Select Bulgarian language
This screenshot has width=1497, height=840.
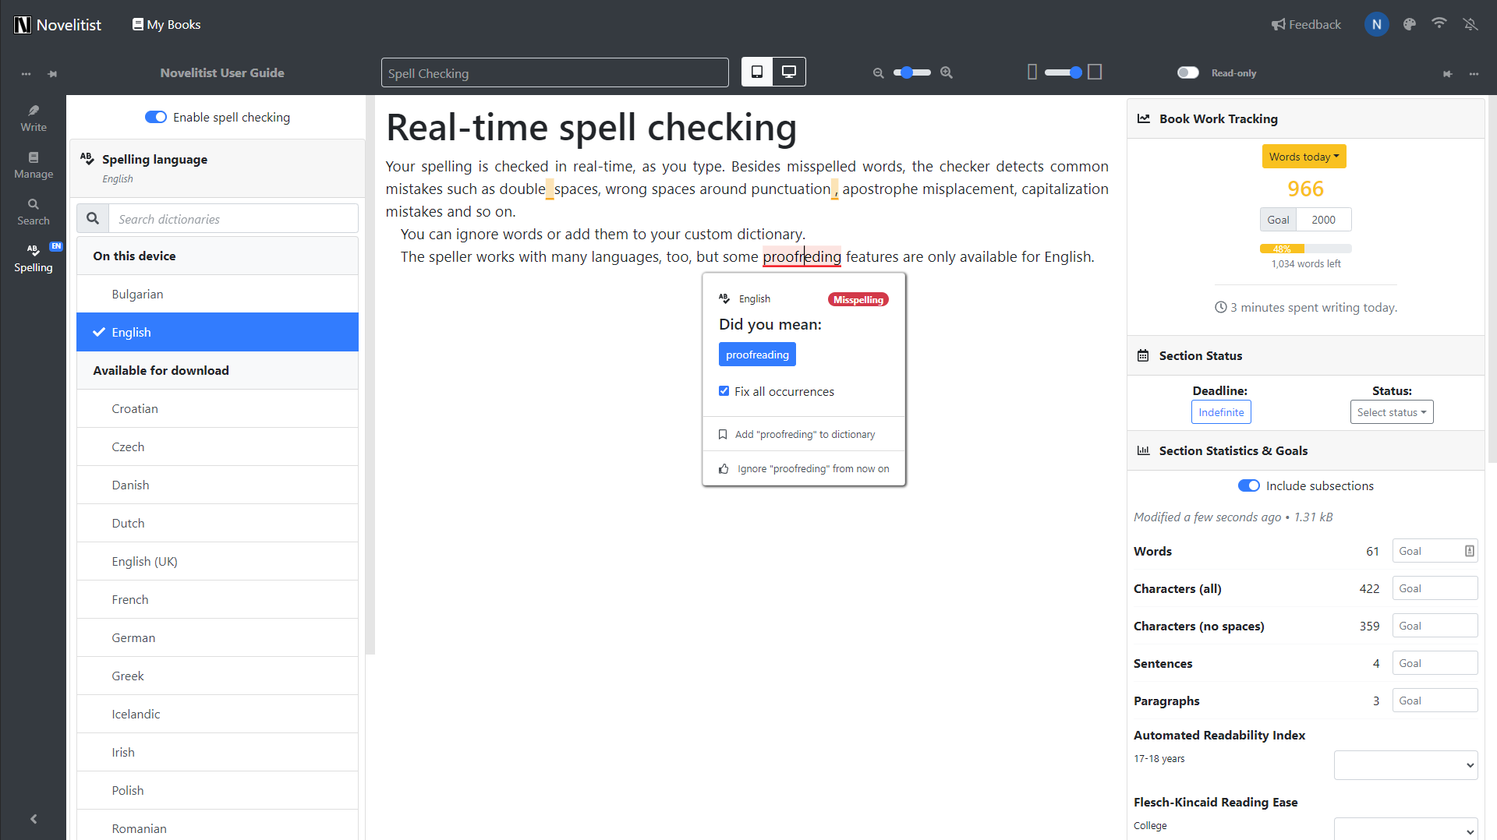pos(218,294)
